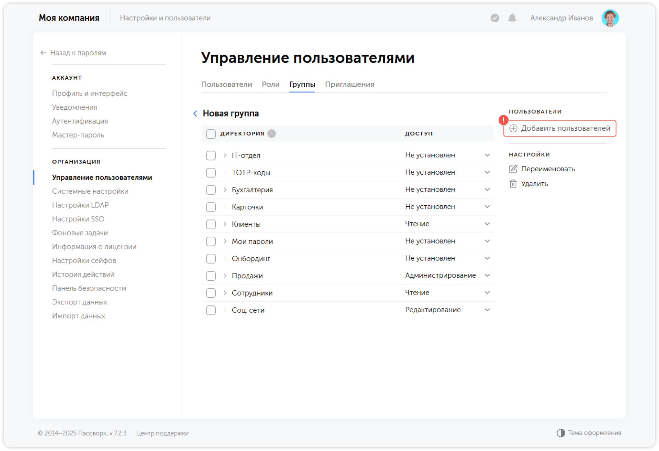Viewport: 659px width, 451px height.
Task: Open the access dropdown for Клиенты
Action: (487, 224)
